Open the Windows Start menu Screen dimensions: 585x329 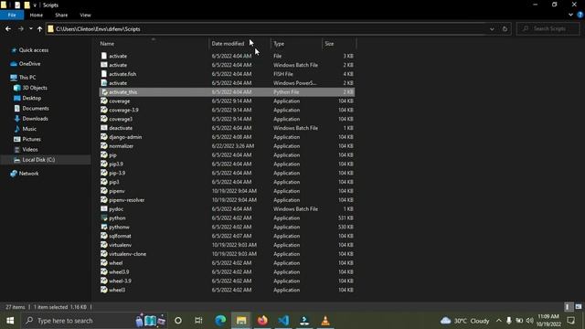(x=10, y=321)
